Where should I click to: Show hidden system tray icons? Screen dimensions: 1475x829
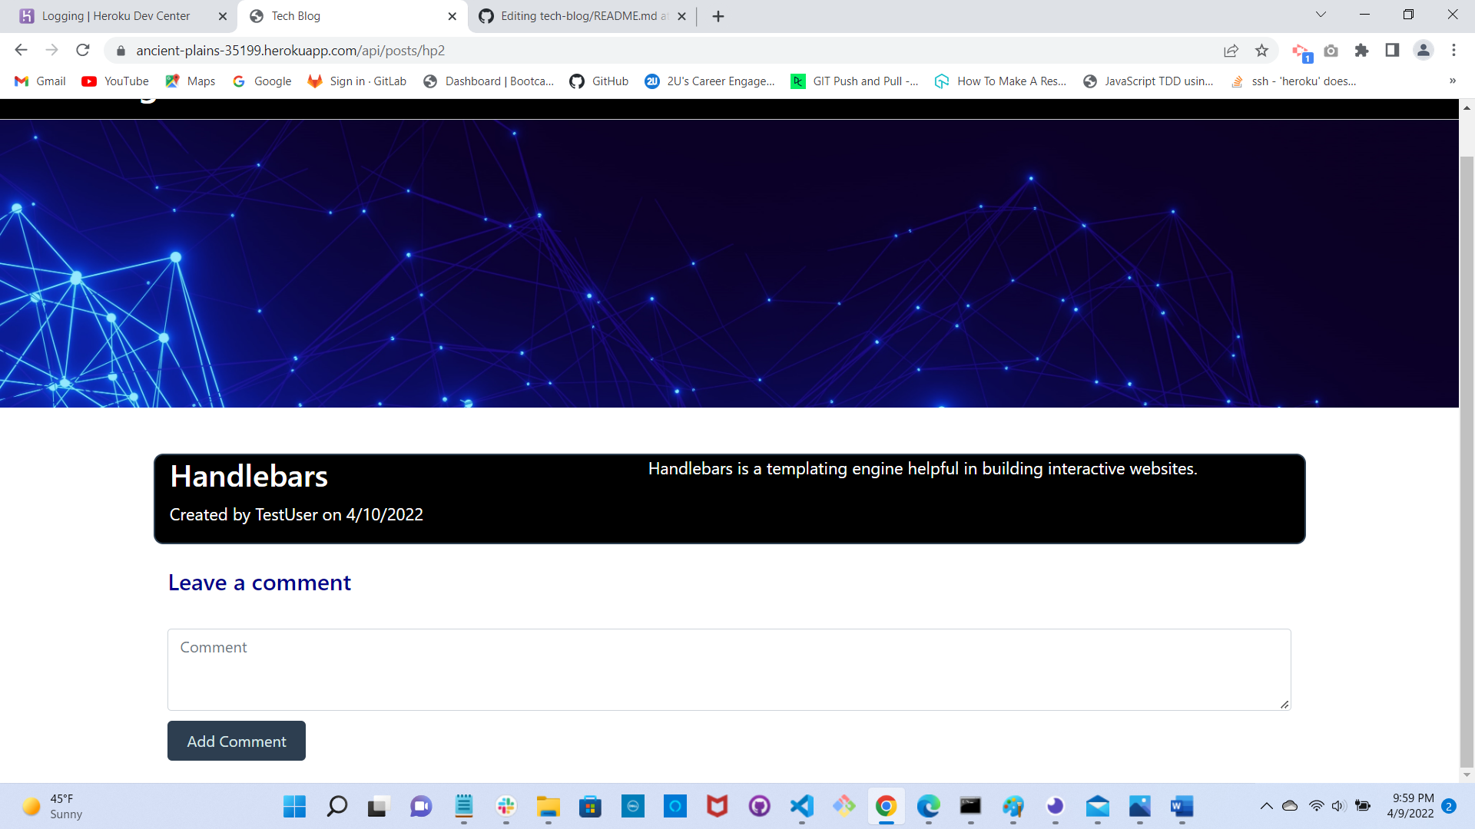tap(1268, 807)
